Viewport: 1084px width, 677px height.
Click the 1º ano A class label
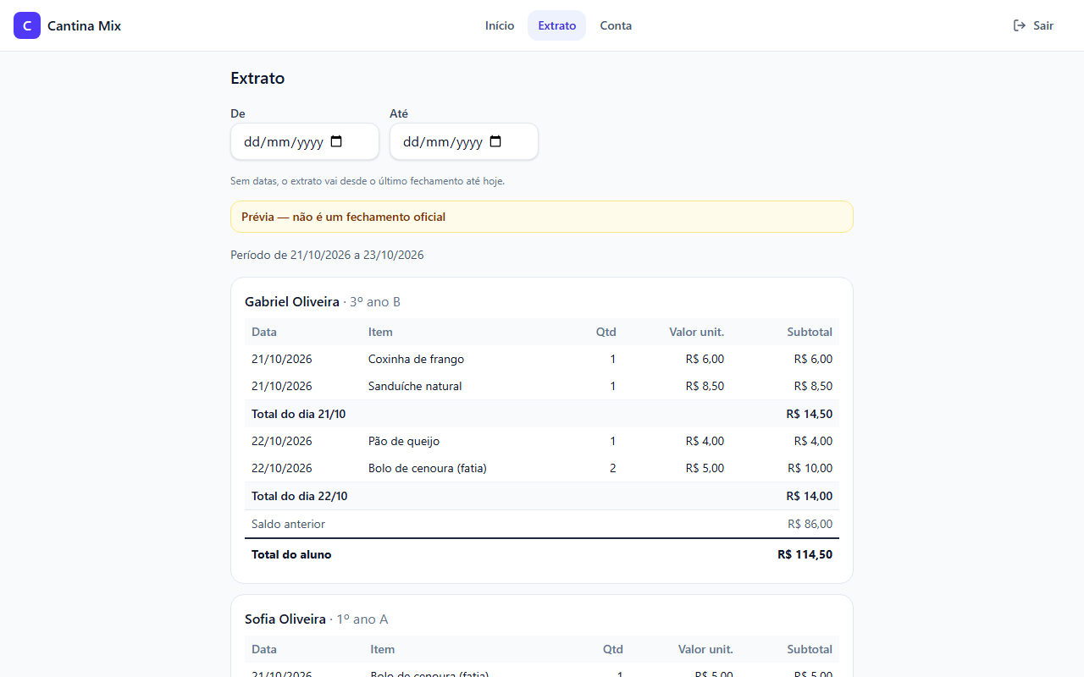(x=362, y=619)
